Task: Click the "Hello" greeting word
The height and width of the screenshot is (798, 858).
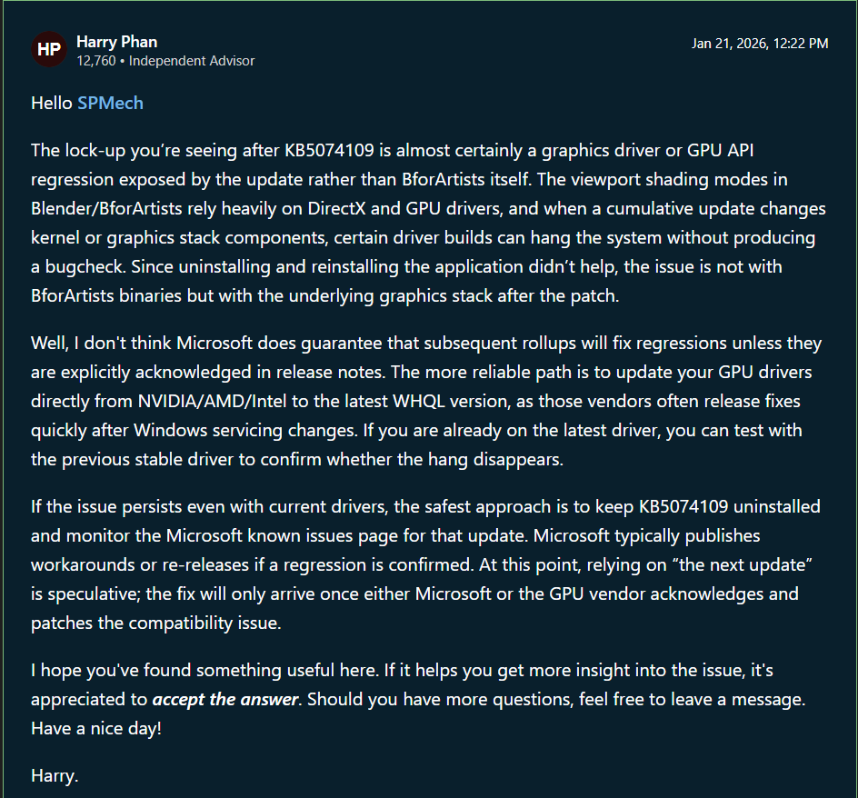Action: [51, 103]
